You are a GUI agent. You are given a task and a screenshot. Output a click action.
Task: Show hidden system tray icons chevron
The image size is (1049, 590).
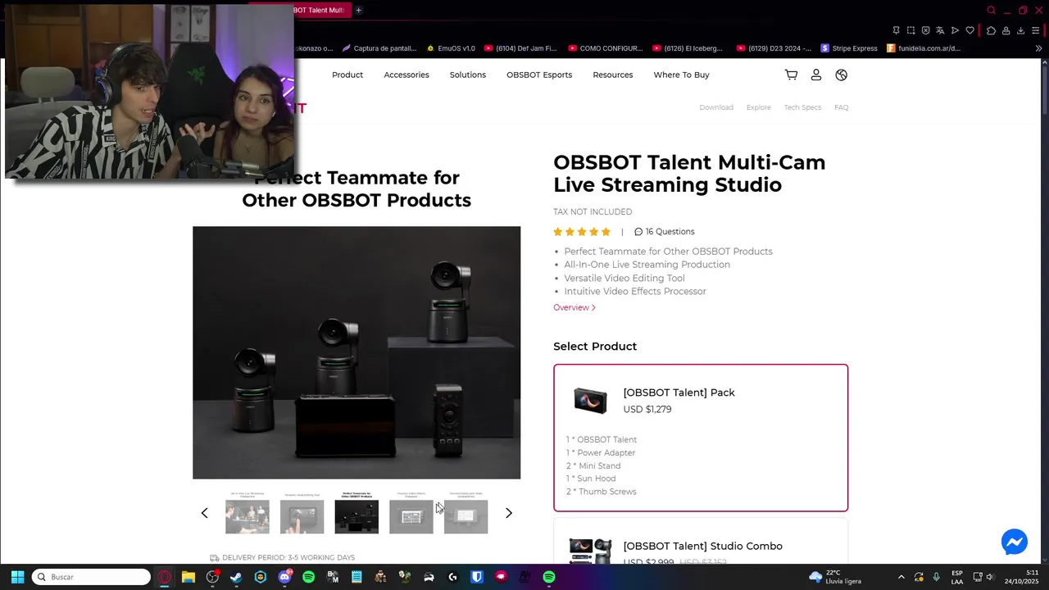[x=901, y=577]
